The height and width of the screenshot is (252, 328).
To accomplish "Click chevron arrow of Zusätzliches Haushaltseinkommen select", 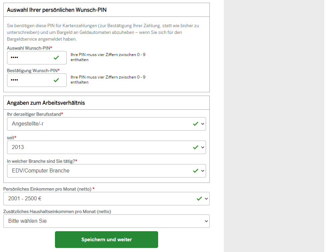I will tap(206, 221).
